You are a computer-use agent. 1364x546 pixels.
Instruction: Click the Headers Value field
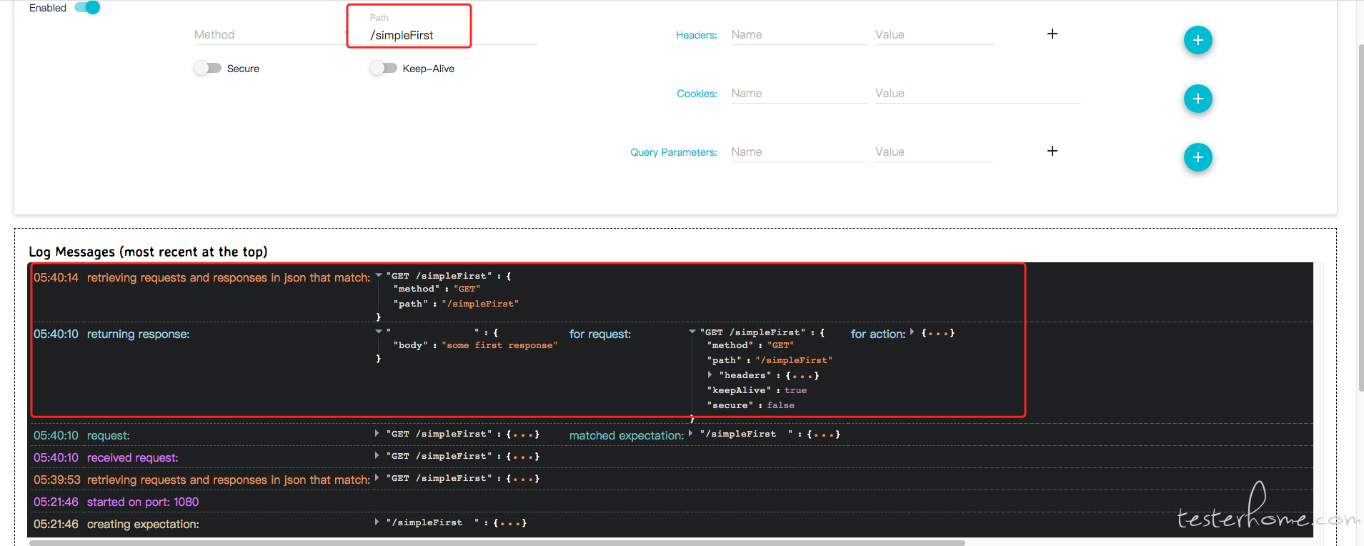[x=935, y=34]
